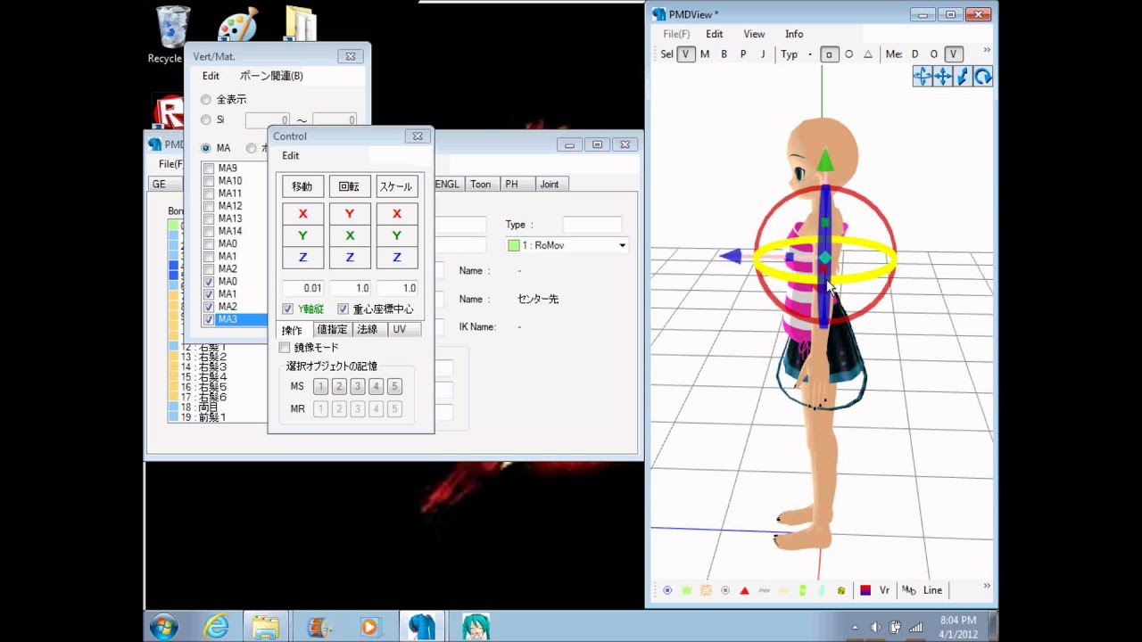The image size is (1142, 642).
Task: Click the 回転 rotate button
Action: (x=350, y=186)
